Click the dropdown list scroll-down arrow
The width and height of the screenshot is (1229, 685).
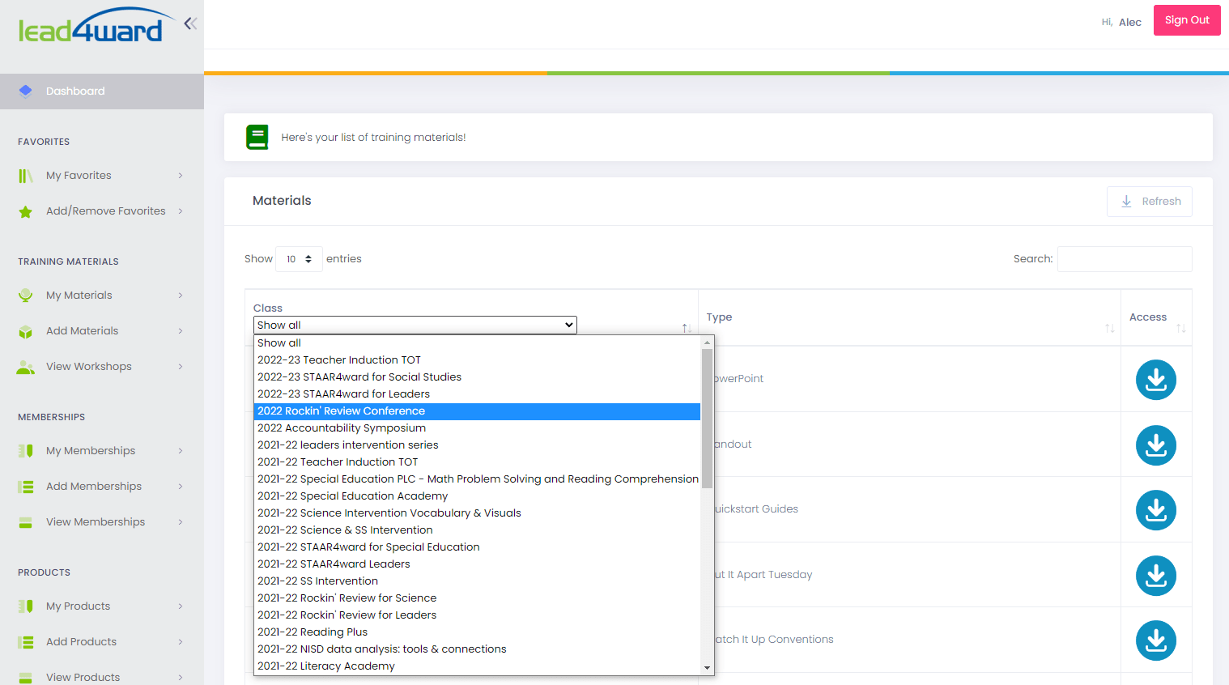707,668
